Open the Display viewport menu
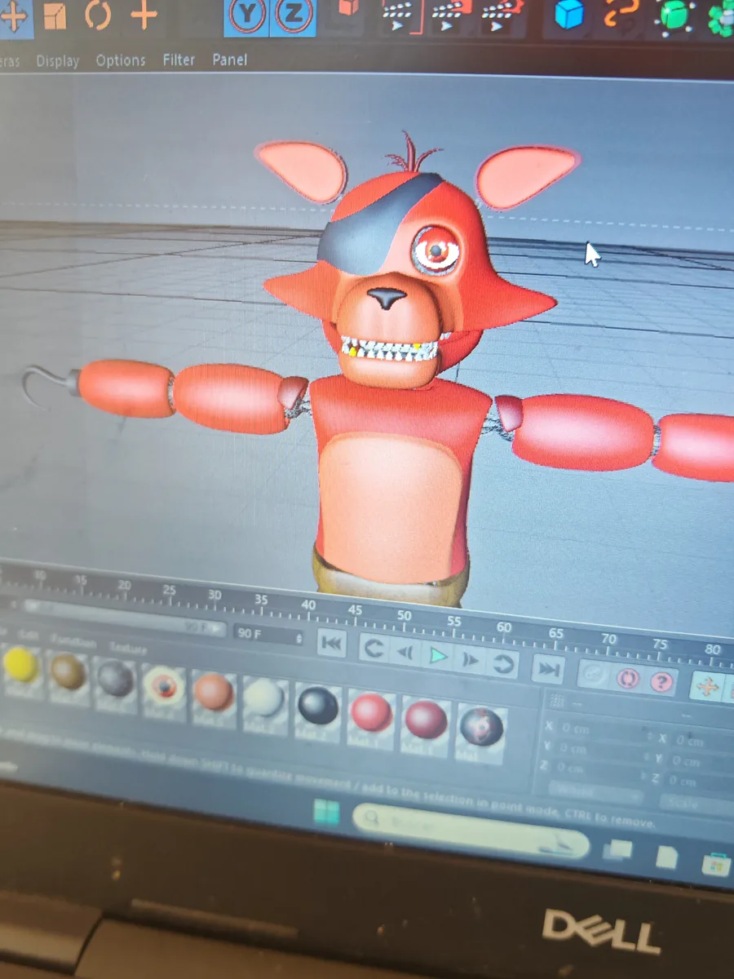The image size is (734, 979). 58,61
